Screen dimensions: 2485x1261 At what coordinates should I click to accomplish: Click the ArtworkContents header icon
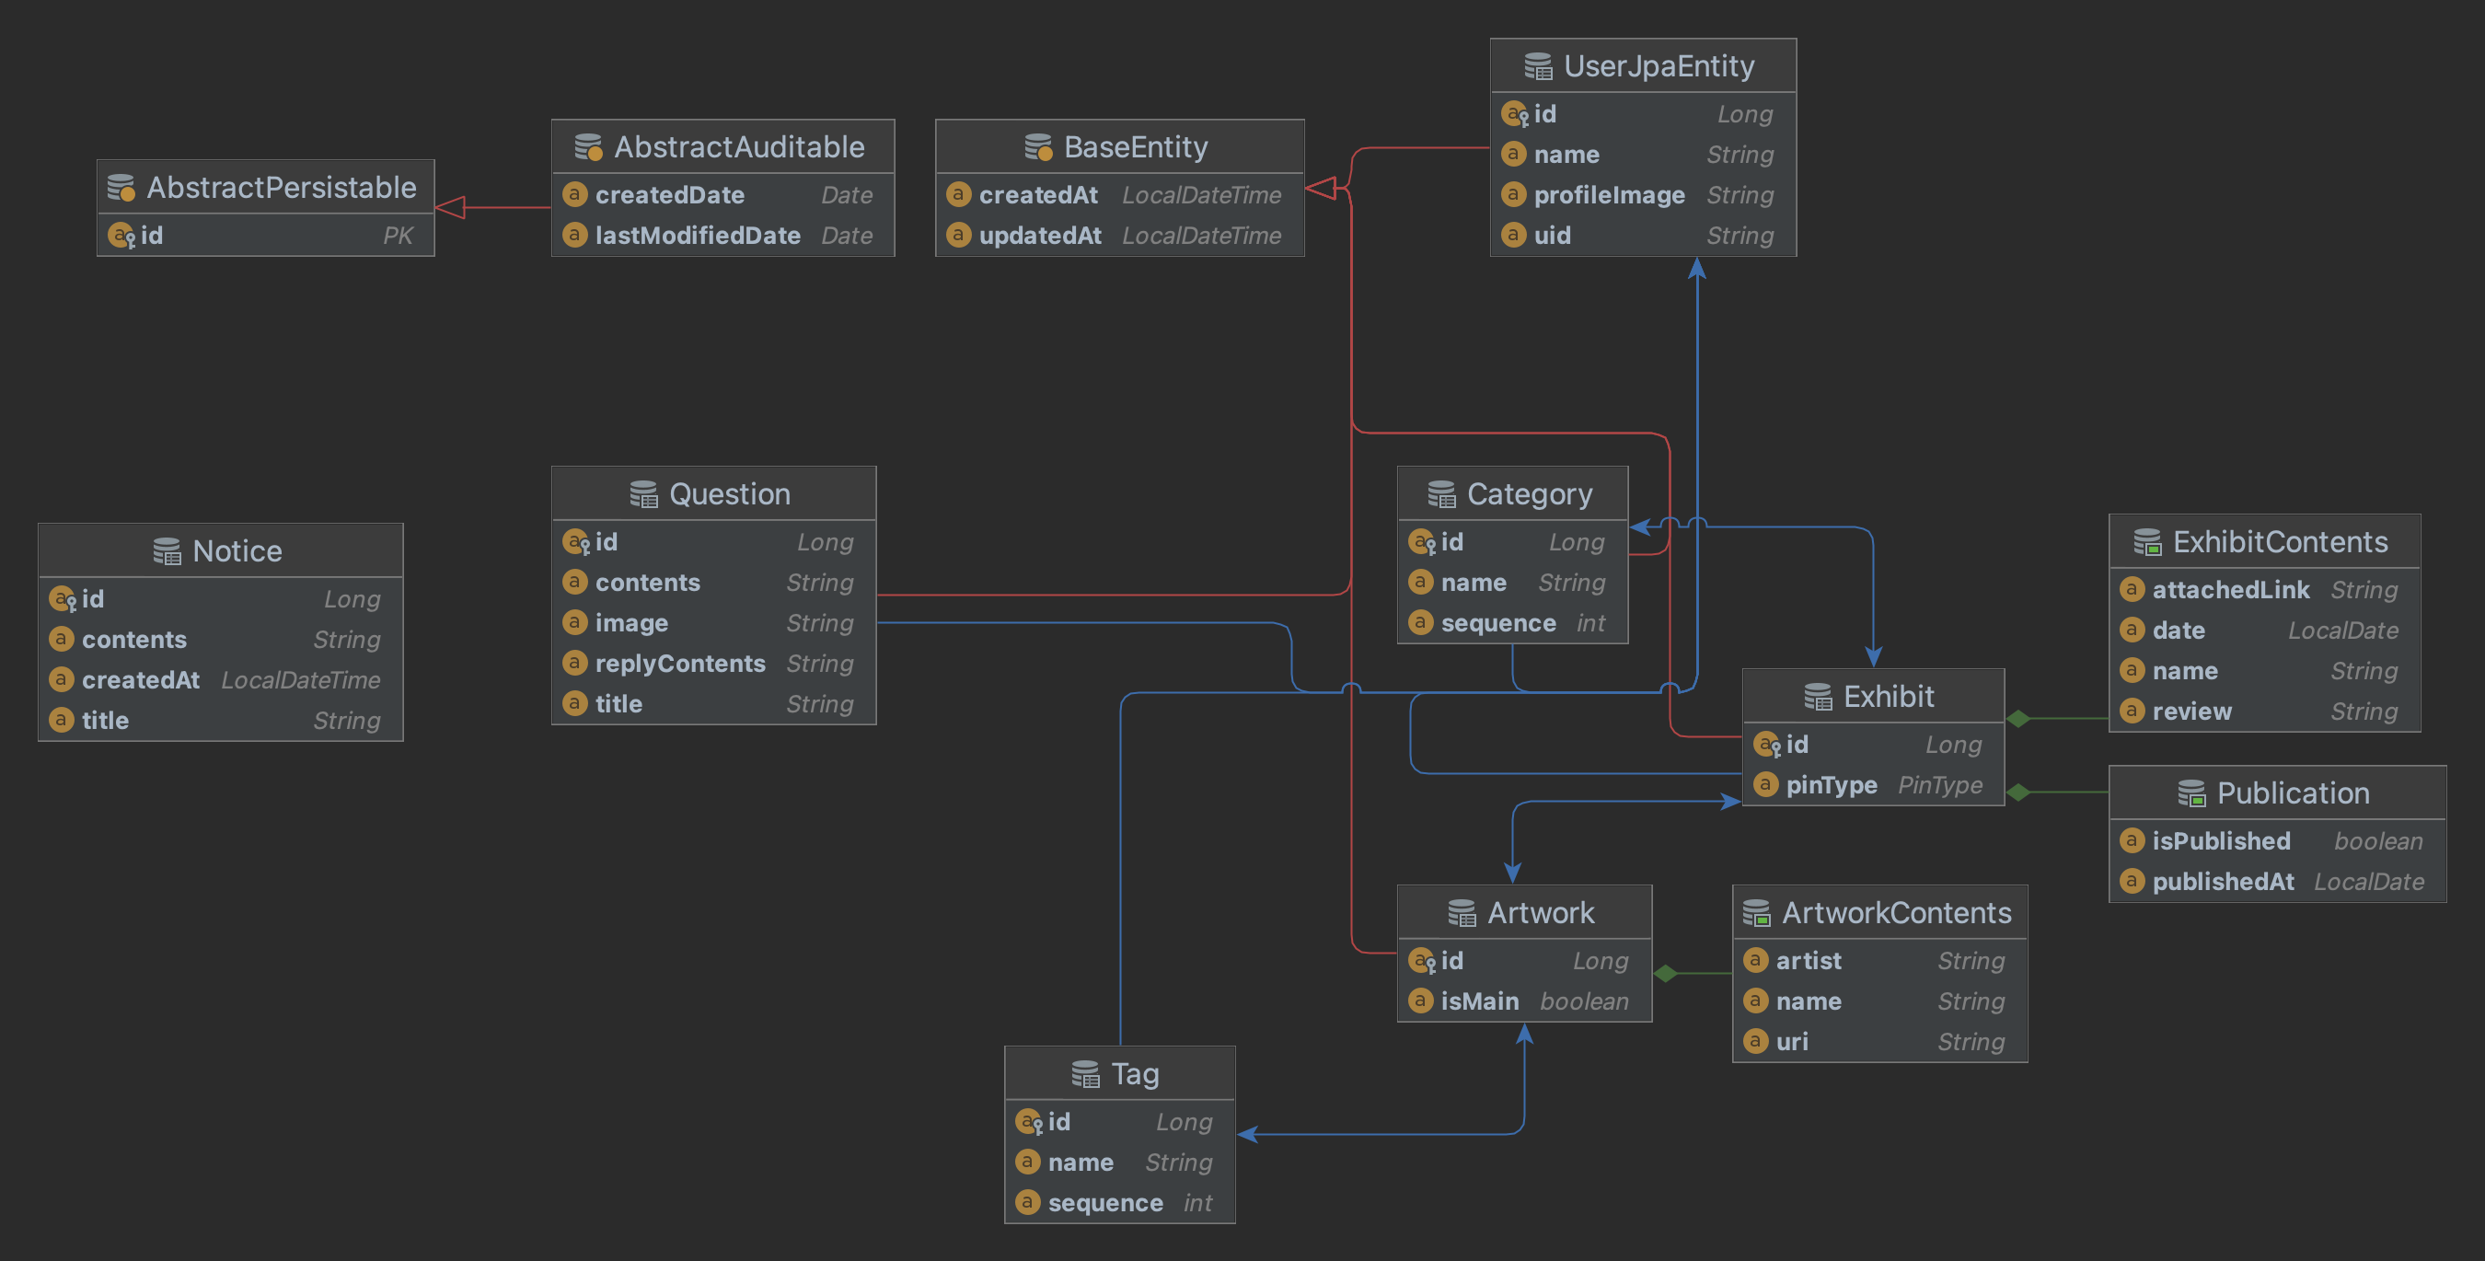coord(1756,913)
